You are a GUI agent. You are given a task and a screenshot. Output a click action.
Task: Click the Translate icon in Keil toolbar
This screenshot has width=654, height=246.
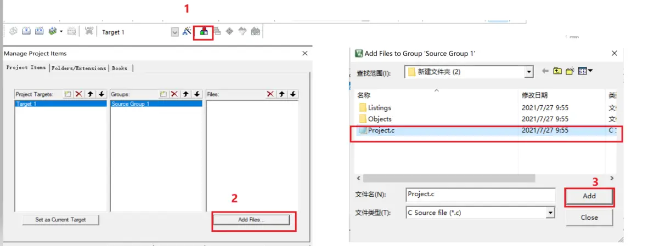(13, 31)
